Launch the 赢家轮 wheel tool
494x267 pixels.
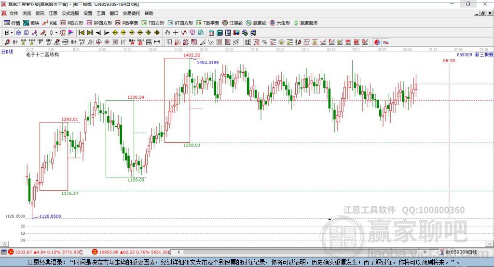256,23
